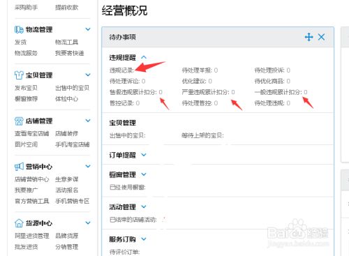Open 橱窗推荐 link

point(26,99)
